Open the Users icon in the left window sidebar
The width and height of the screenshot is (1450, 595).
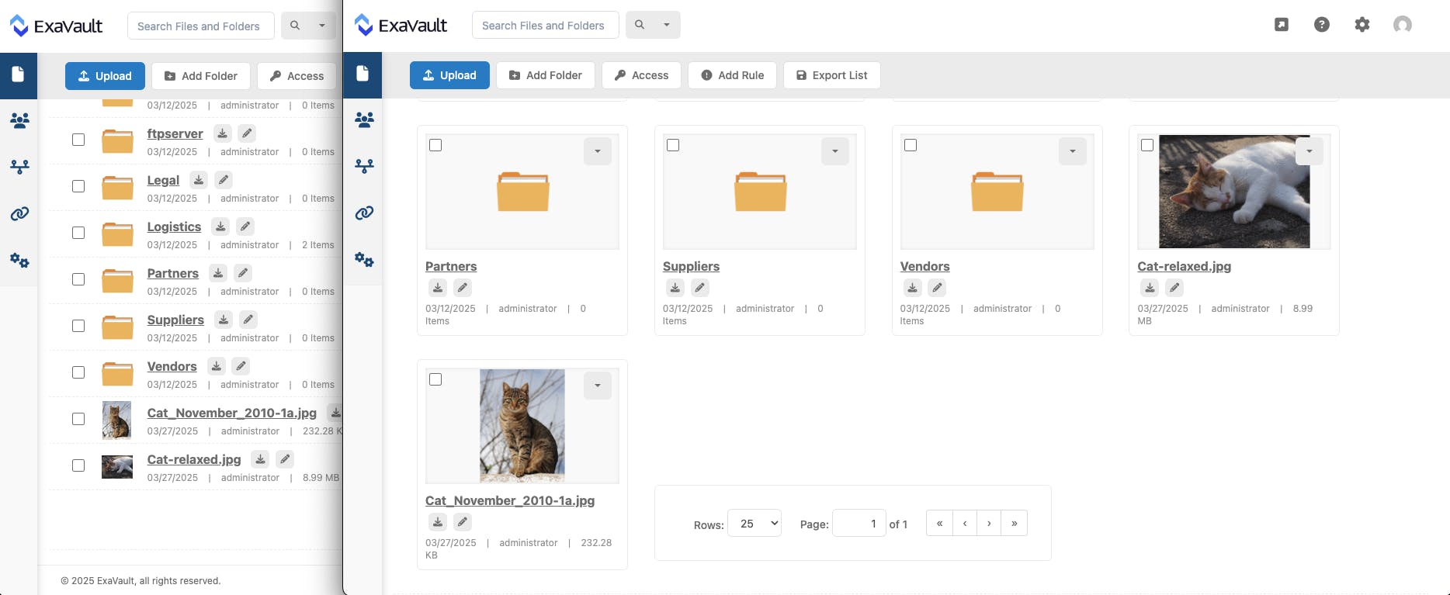(19, 120)
